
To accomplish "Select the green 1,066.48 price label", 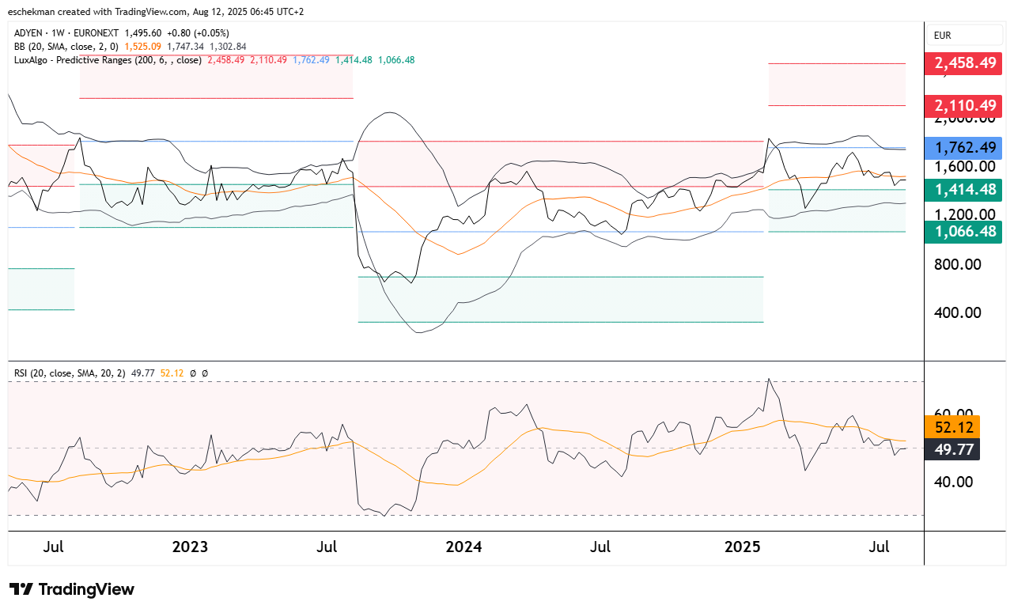I will tap(963, 232).
